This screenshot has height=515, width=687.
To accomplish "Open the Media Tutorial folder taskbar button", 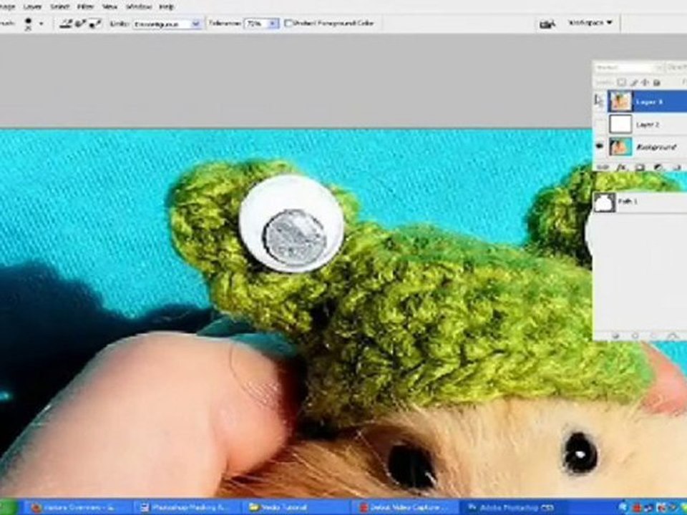I will [x=297, y=508].
